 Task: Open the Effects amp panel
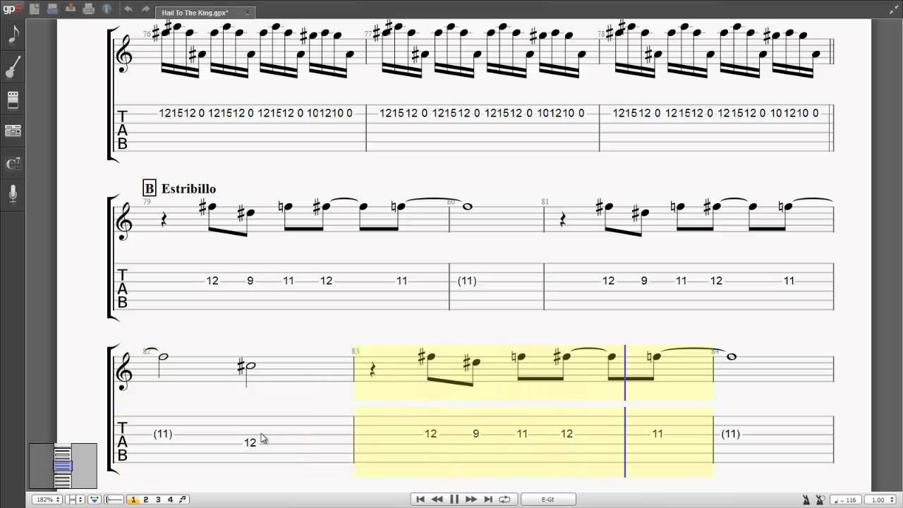click(x=13, y=99)
